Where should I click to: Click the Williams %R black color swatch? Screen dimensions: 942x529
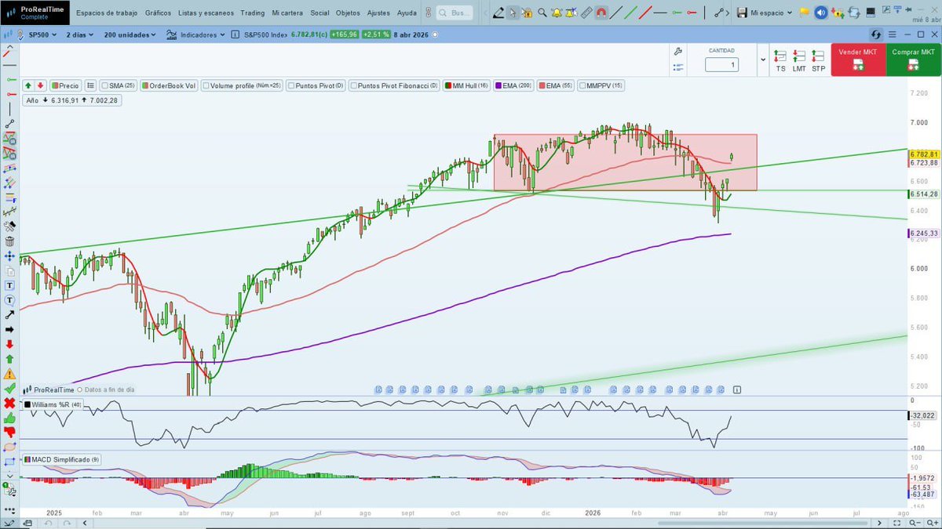click(x=27, y=404)
